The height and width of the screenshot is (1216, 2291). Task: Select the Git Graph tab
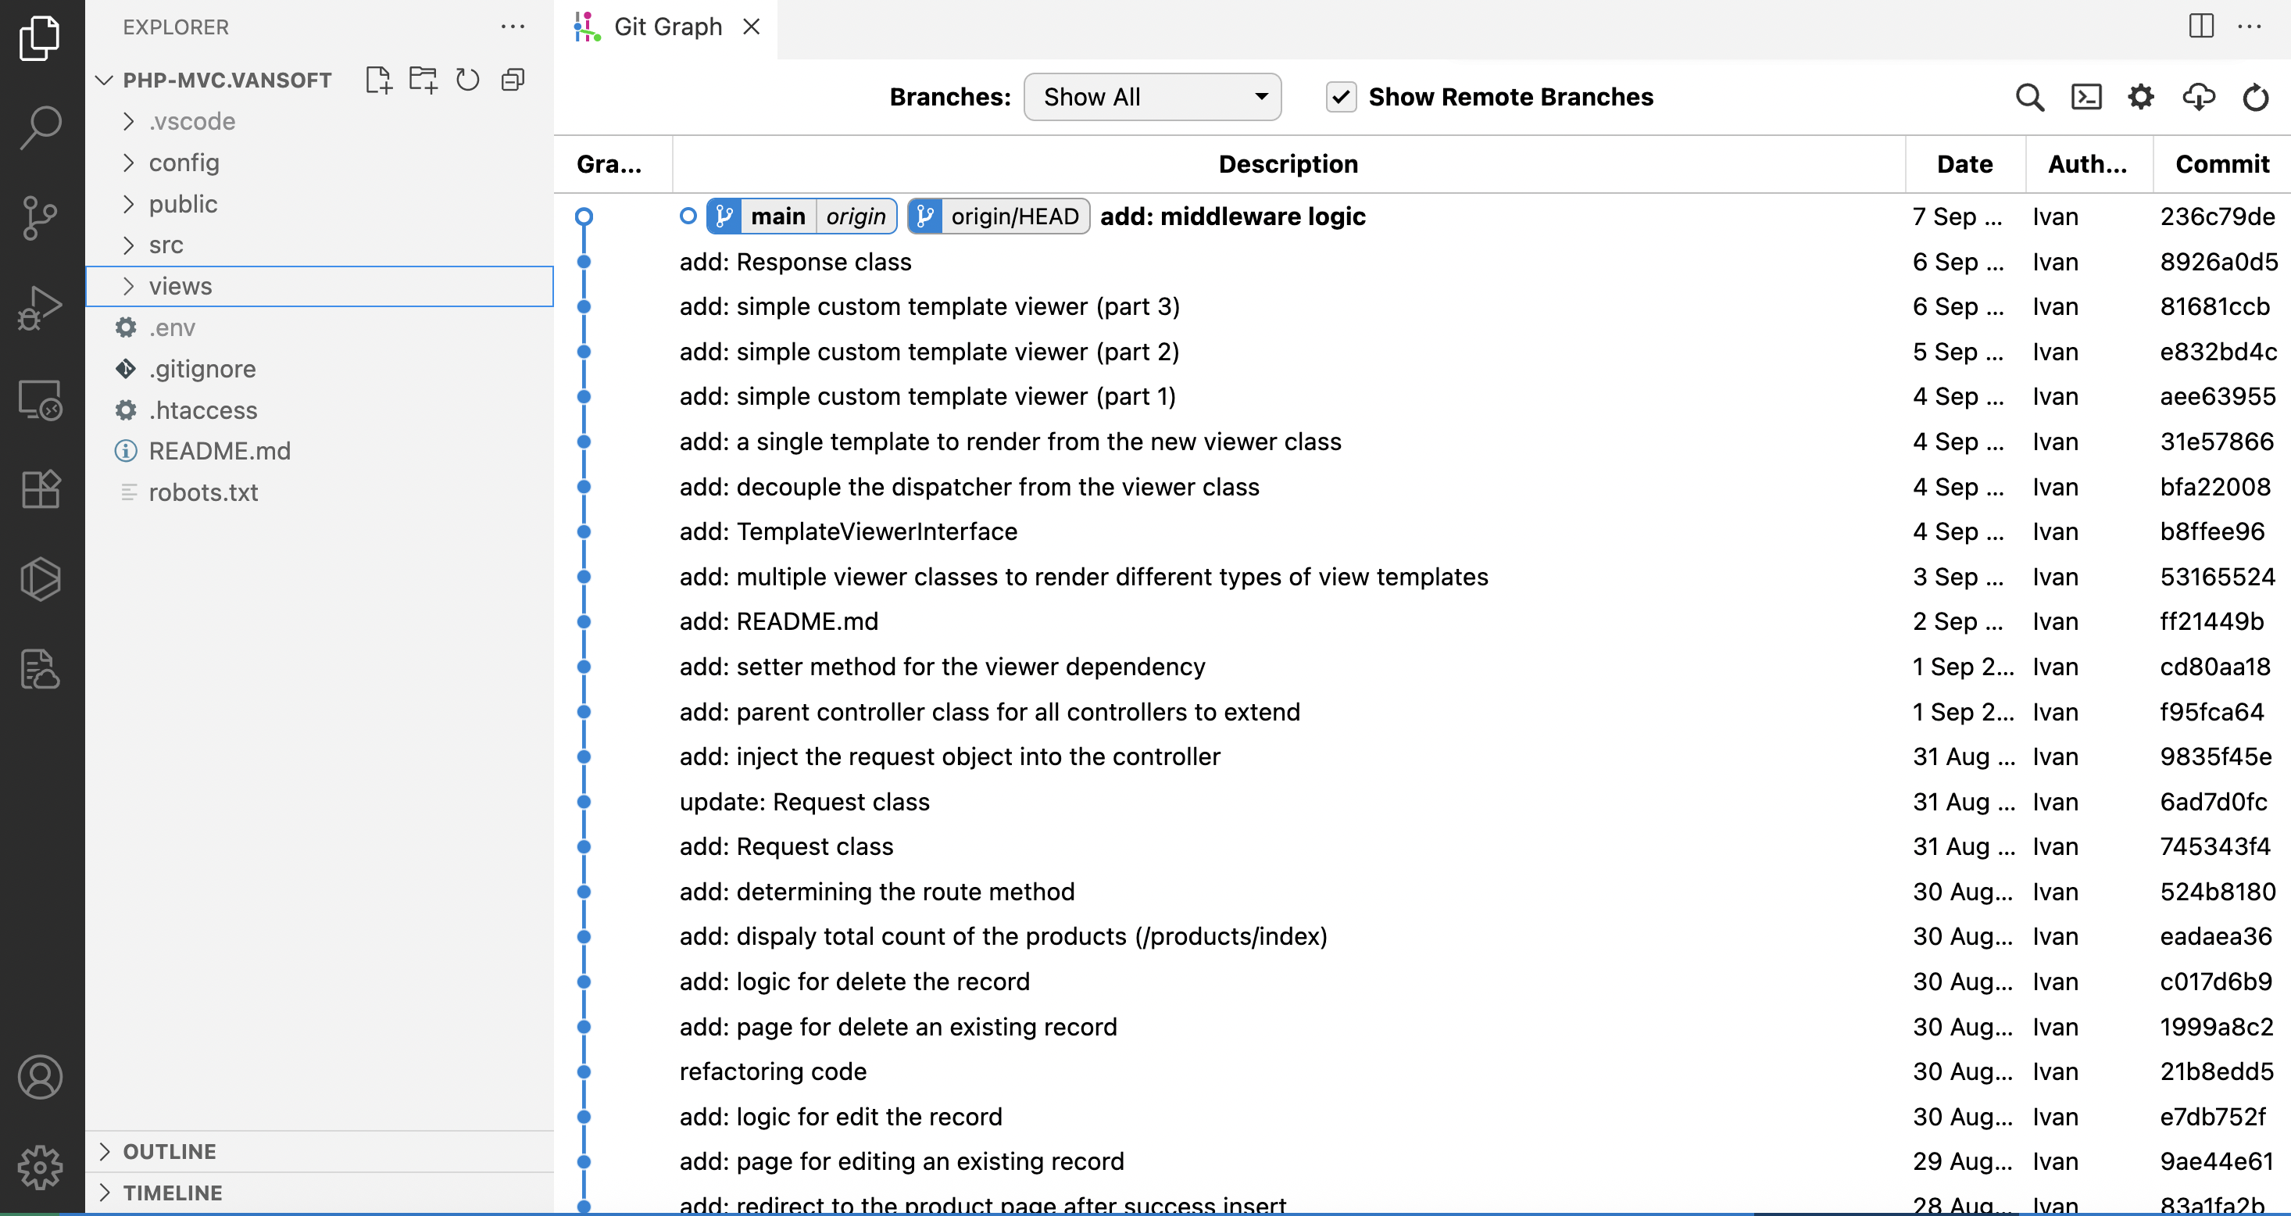coord(667,27)
